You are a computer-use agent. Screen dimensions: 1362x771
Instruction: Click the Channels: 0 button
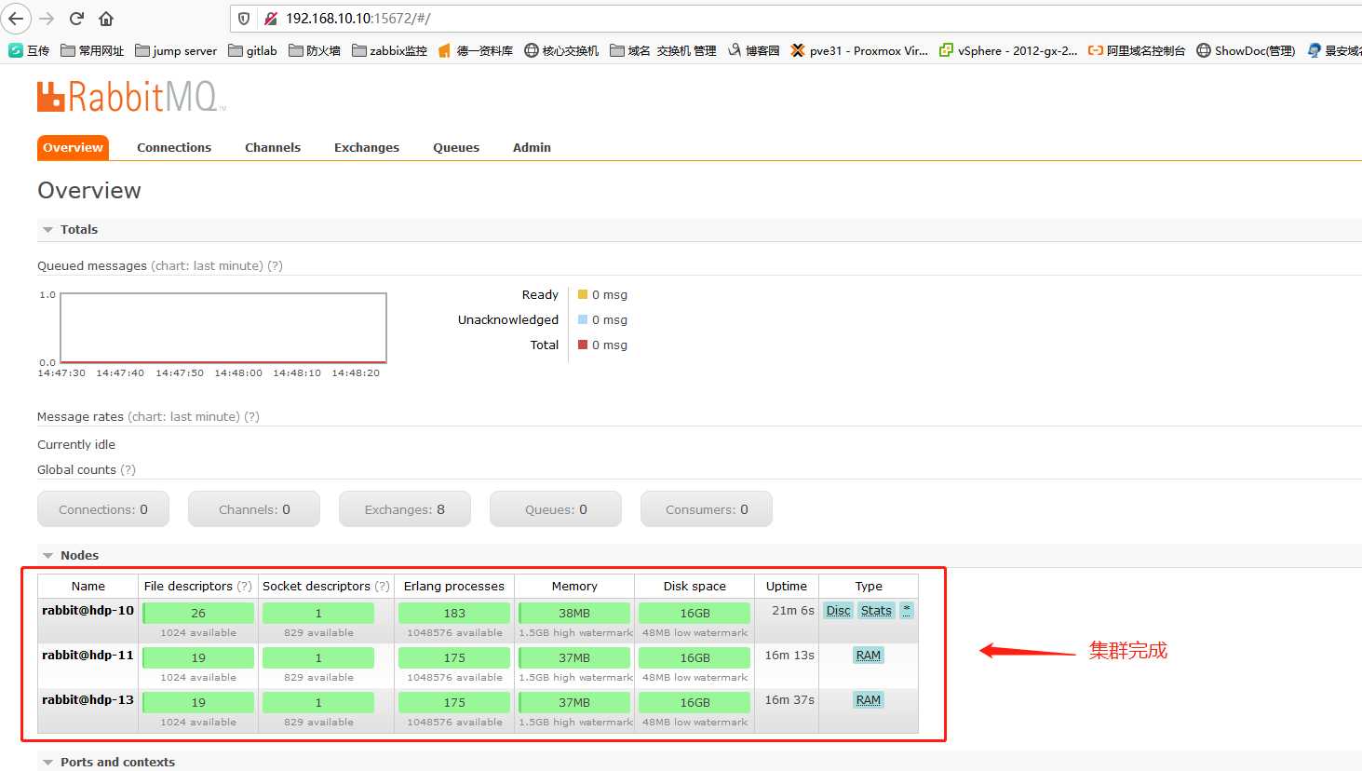tap(254, 509)
